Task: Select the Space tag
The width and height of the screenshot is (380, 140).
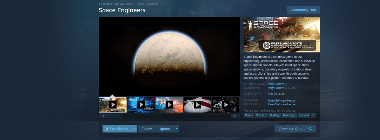Action: click(x=249, y=115)
